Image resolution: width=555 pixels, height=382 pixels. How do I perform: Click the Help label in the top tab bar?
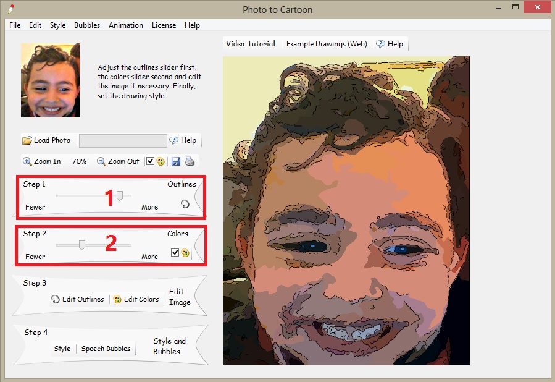pyautogui.click(x=395, y=44)
